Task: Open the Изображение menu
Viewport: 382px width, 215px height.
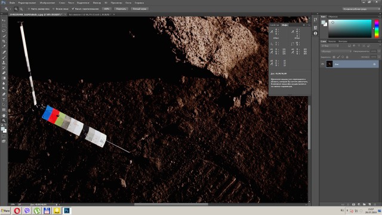Action: click(x=47, y=2)
